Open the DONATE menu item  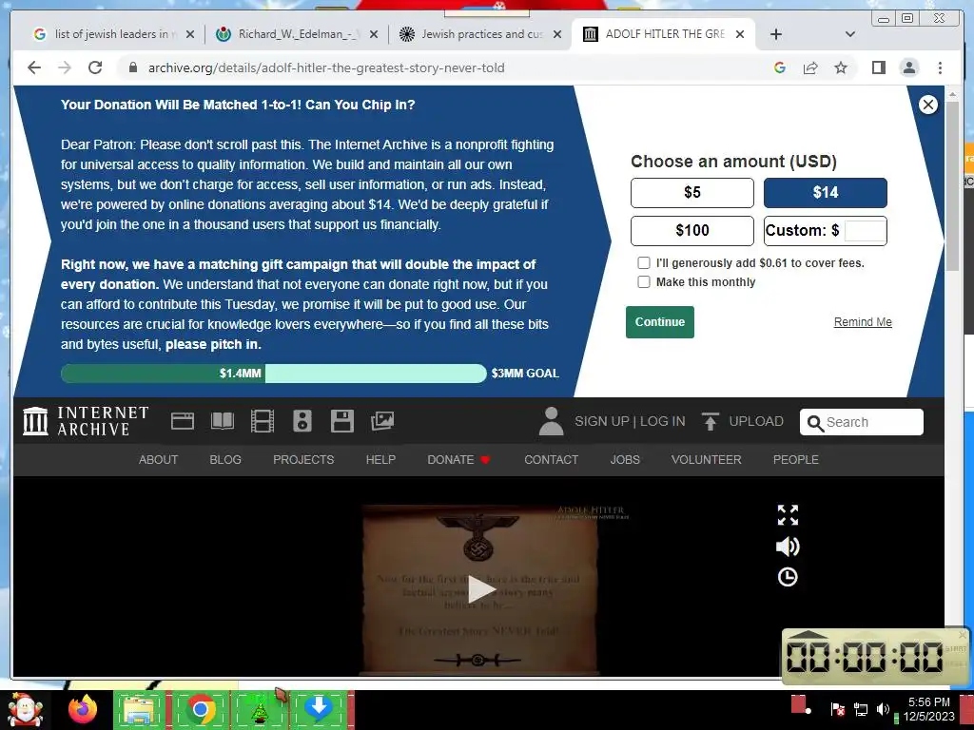tap(458, 460)
